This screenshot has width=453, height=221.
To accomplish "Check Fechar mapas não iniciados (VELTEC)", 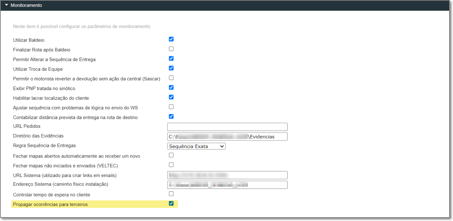I will point(171,165).
